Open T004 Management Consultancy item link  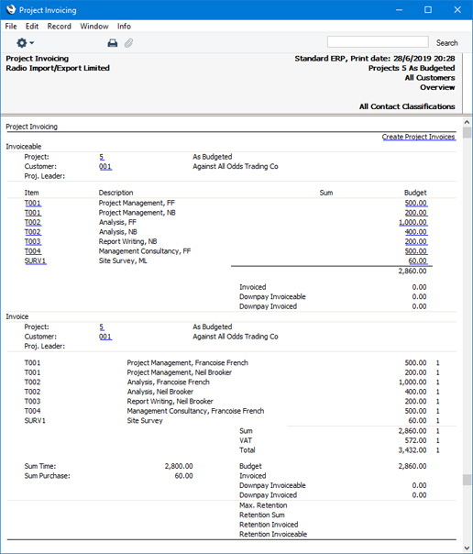pos(32,250)
